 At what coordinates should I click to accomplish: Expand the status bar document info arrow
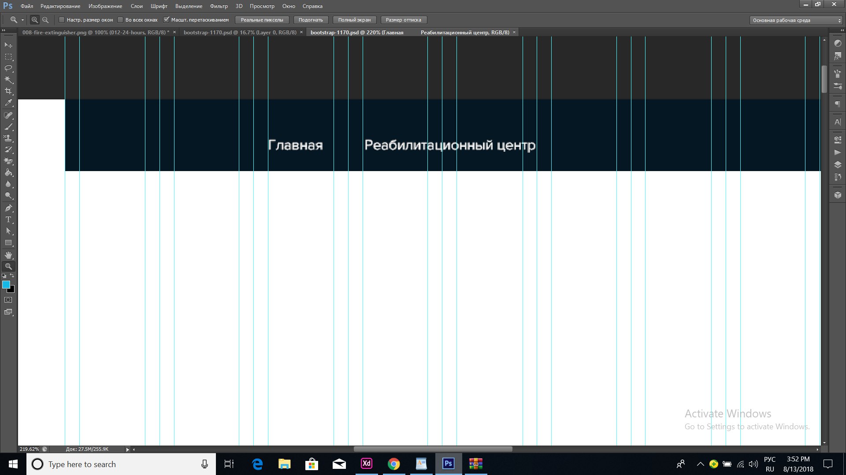[x=127, y=449]
